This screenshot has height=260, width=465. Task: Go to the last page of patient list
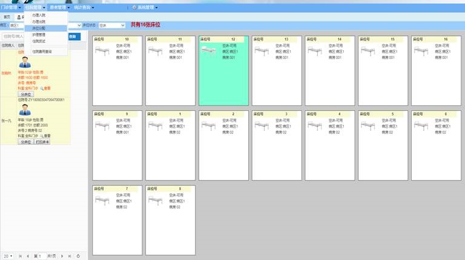70,256
